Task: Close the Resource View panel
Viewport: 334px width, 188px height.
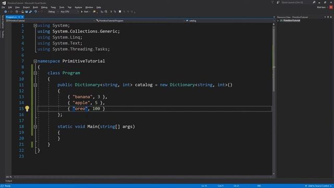Action: 331,17
